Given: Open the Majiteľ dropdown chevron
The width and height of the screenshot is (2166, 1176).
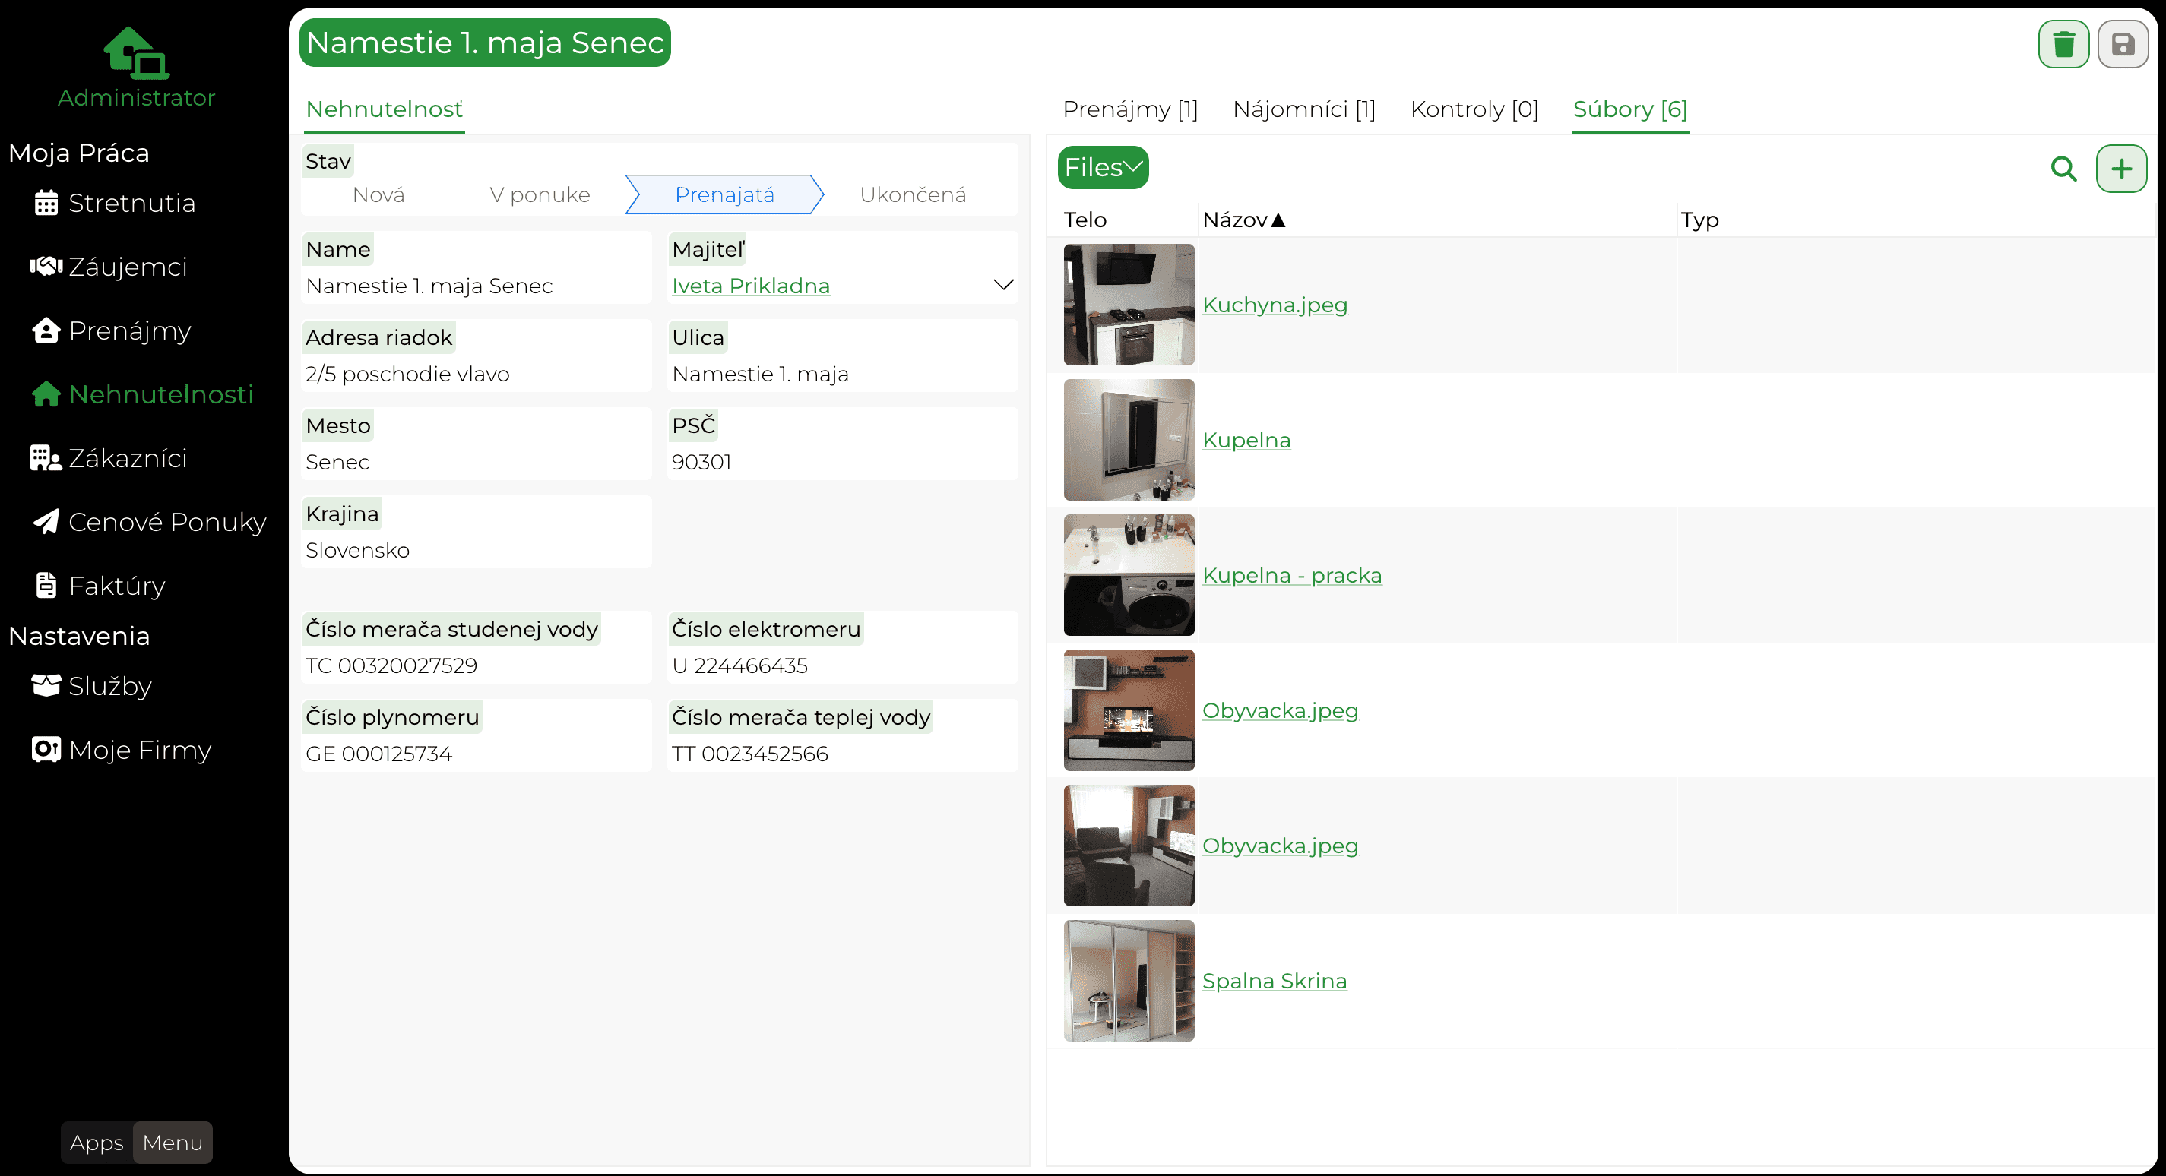Looking at the screenshot, I should coord(1002,285).
